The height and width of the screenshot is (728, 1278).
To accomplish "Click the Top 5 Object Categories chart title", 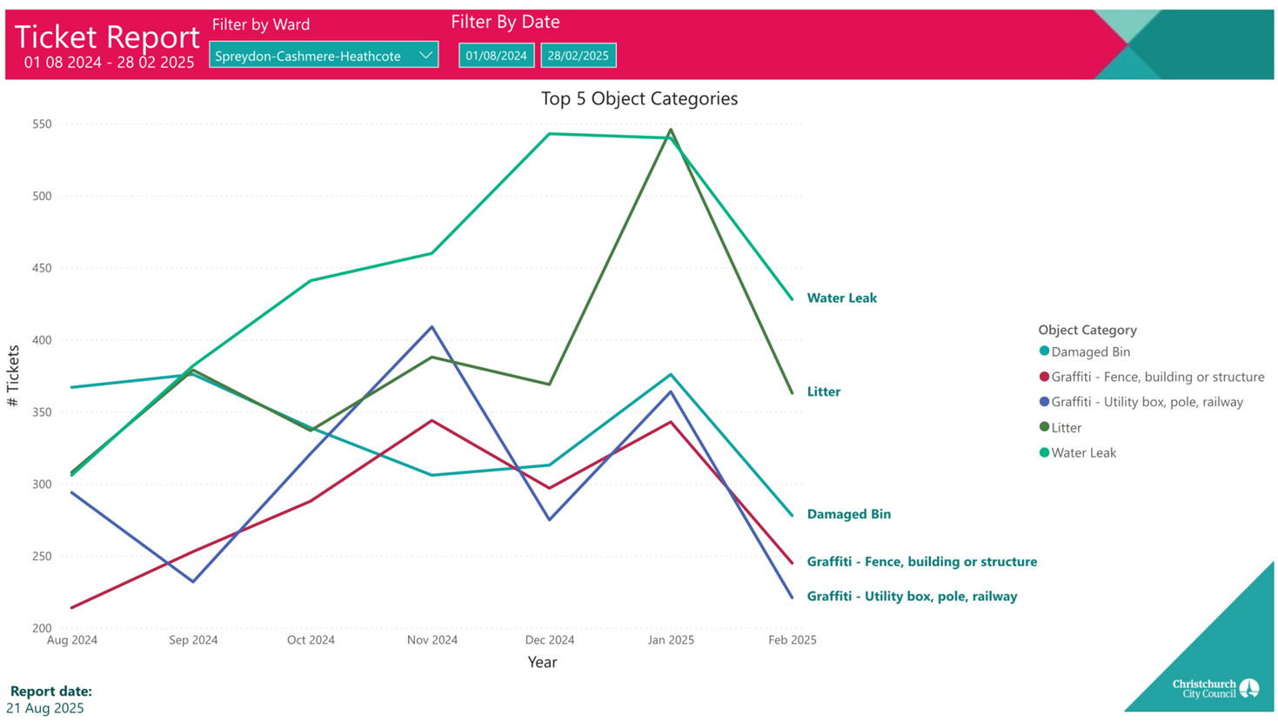I will 639,98.
